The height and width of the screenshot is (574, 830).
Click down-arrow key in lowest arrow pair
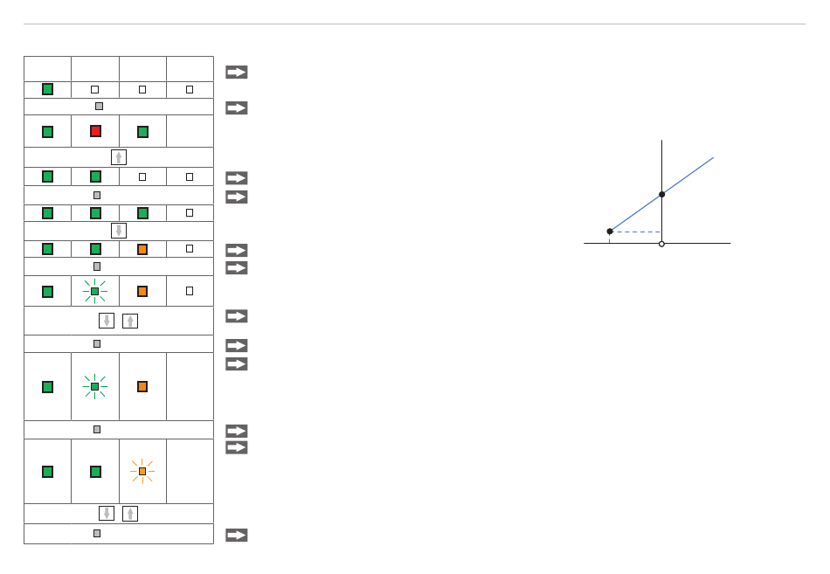click(x=107, y=513)
